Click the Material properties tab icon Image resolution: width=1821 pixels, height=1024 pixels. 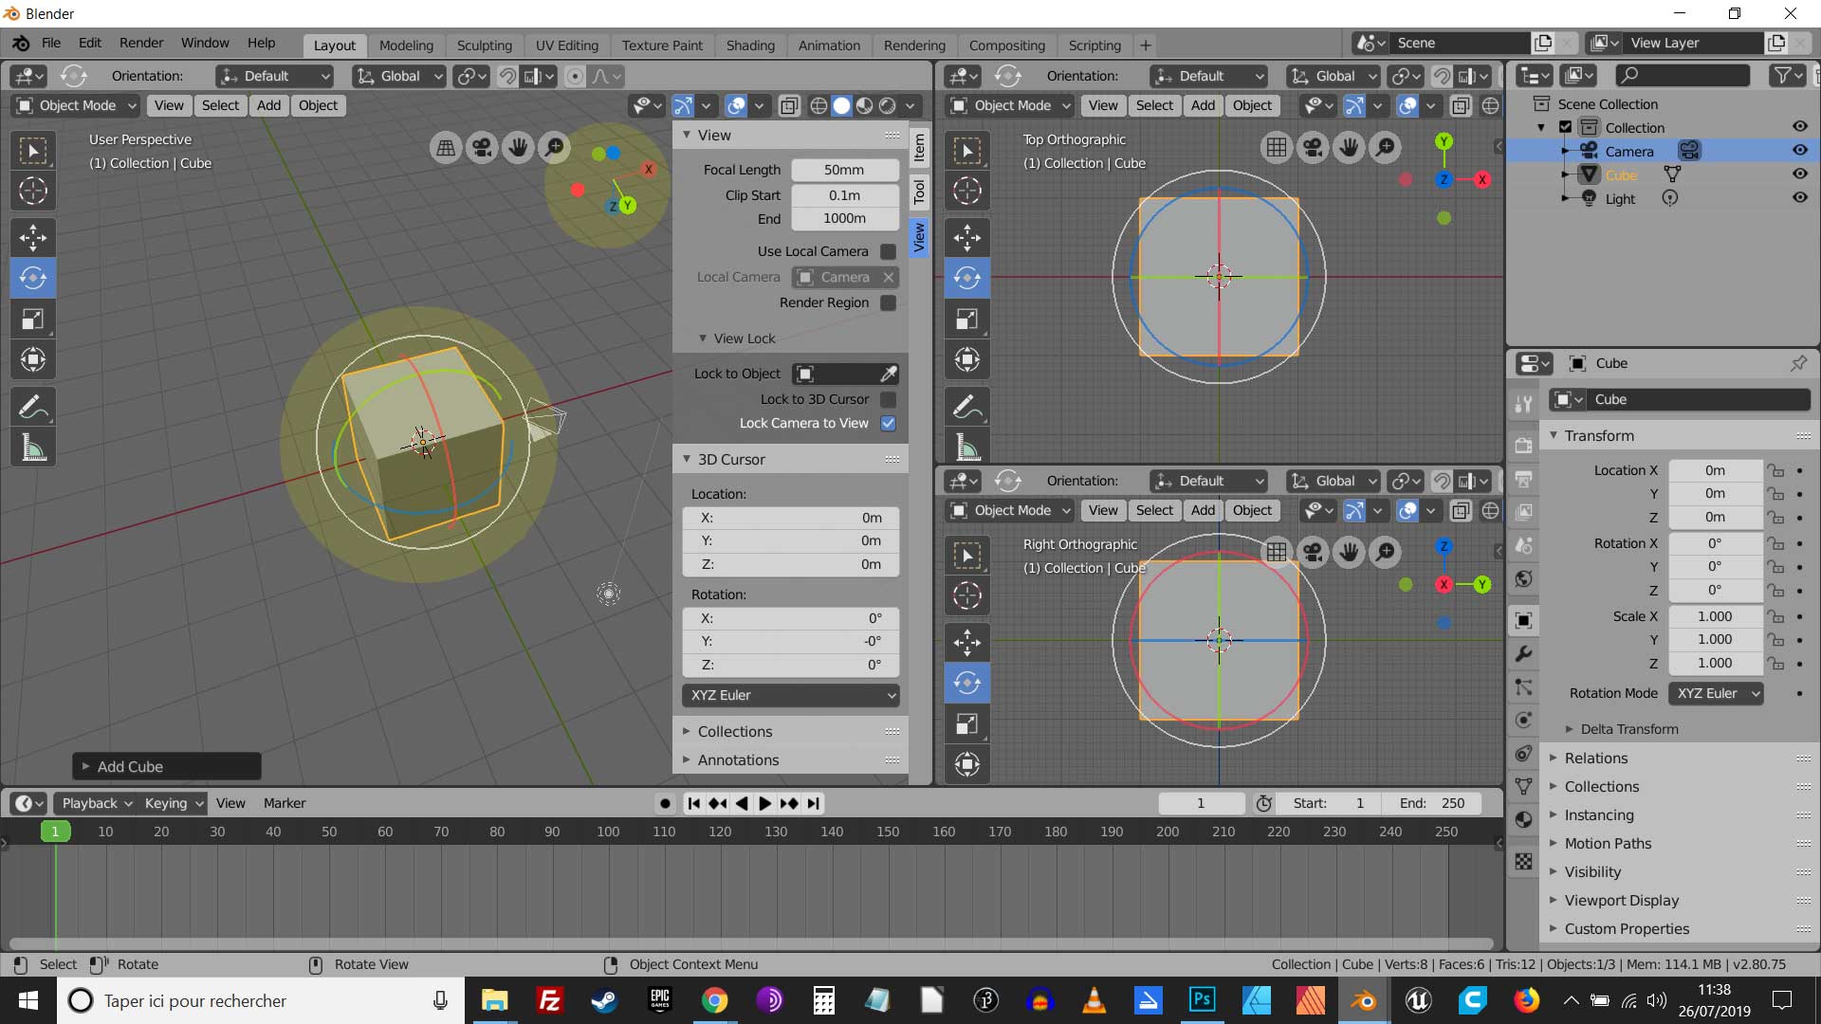point(1523,820)
